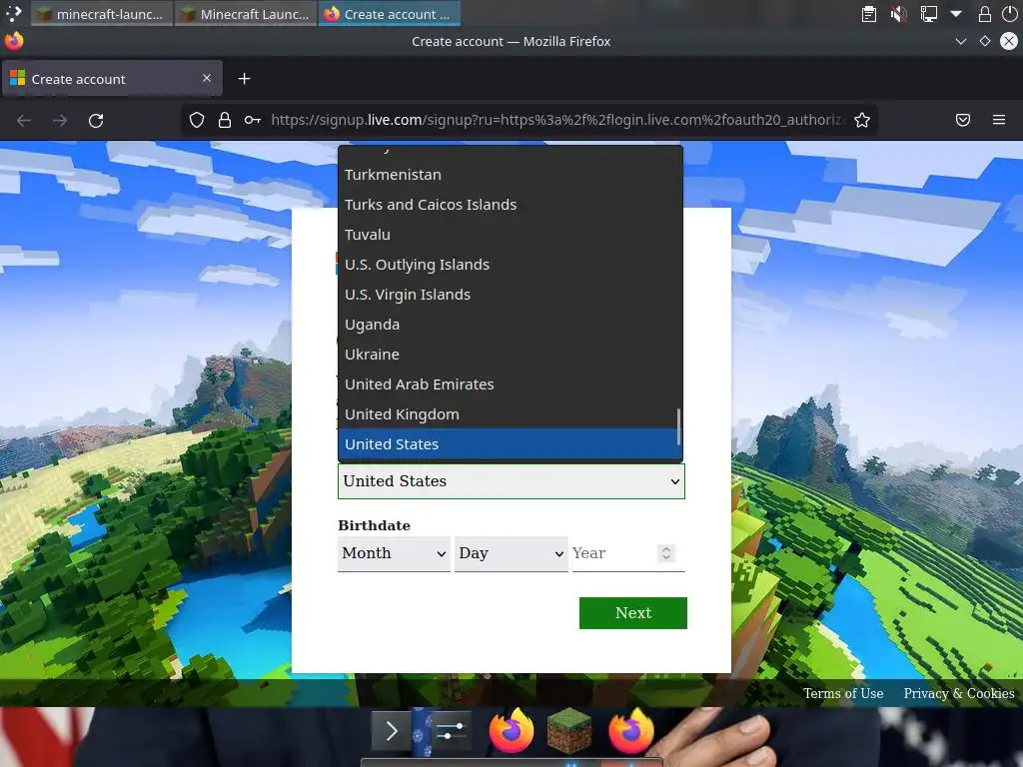Open the Privacy & Cookies link
The width and height of the screenshot is (1023, 767).
959,693
